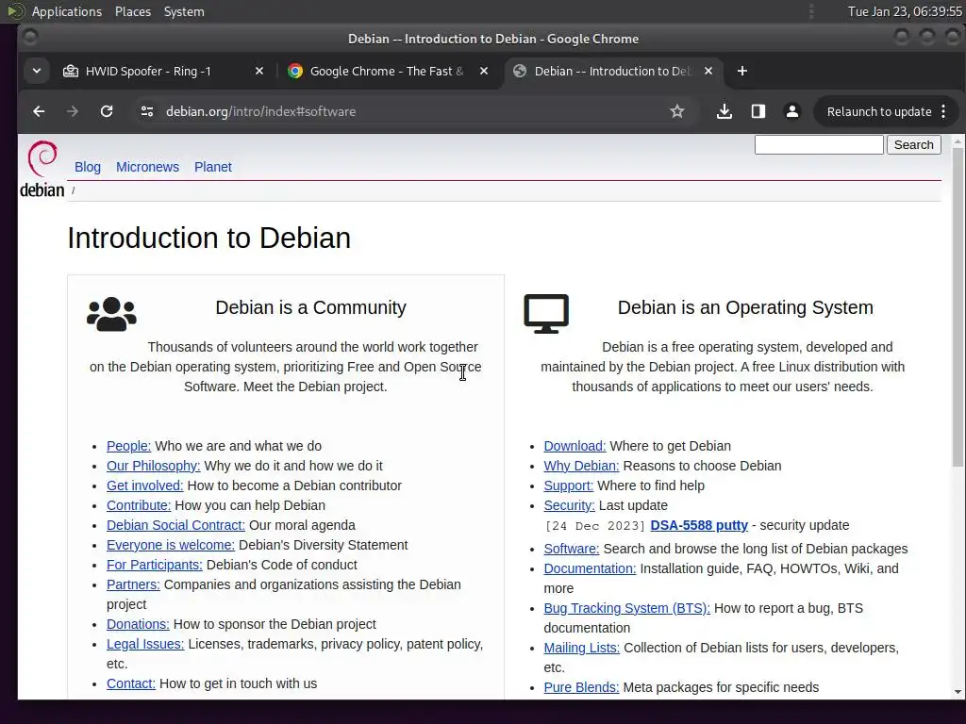
Task: Open site information icon in address bar
Action: tap(146, 111)
